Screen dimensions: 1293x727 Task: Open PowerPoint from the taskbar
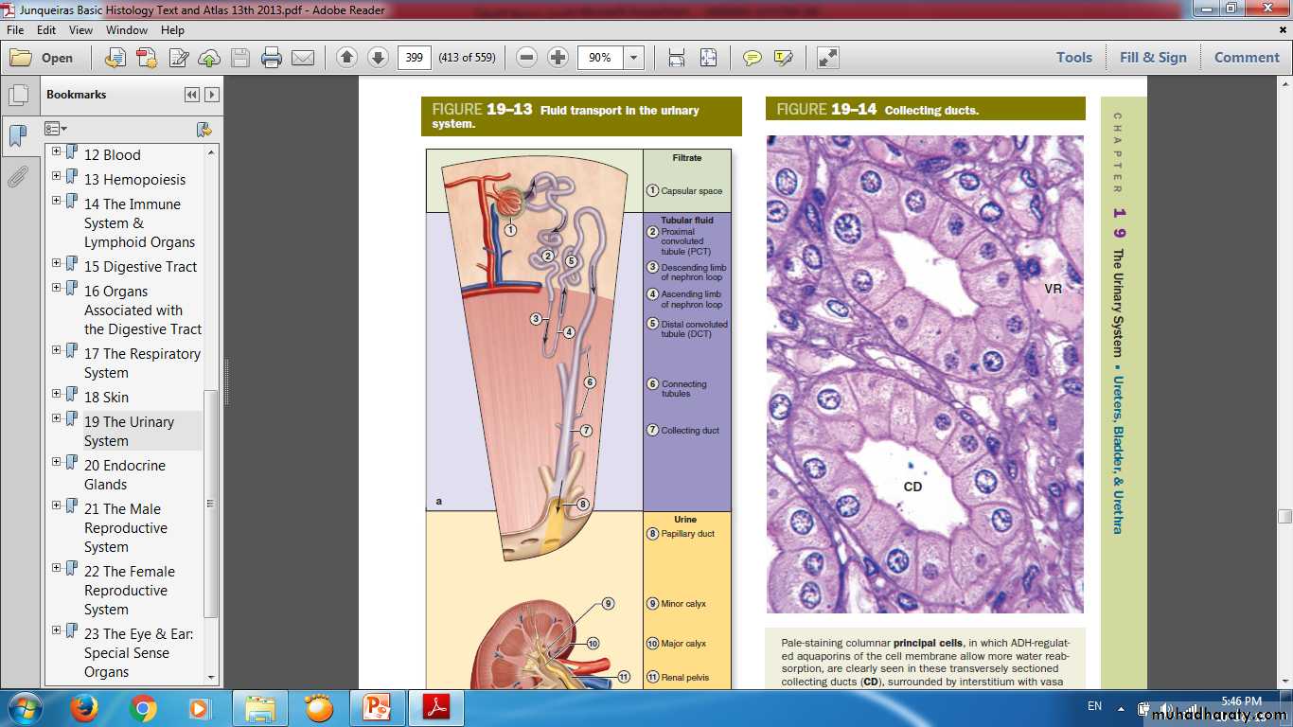(377, 707)
